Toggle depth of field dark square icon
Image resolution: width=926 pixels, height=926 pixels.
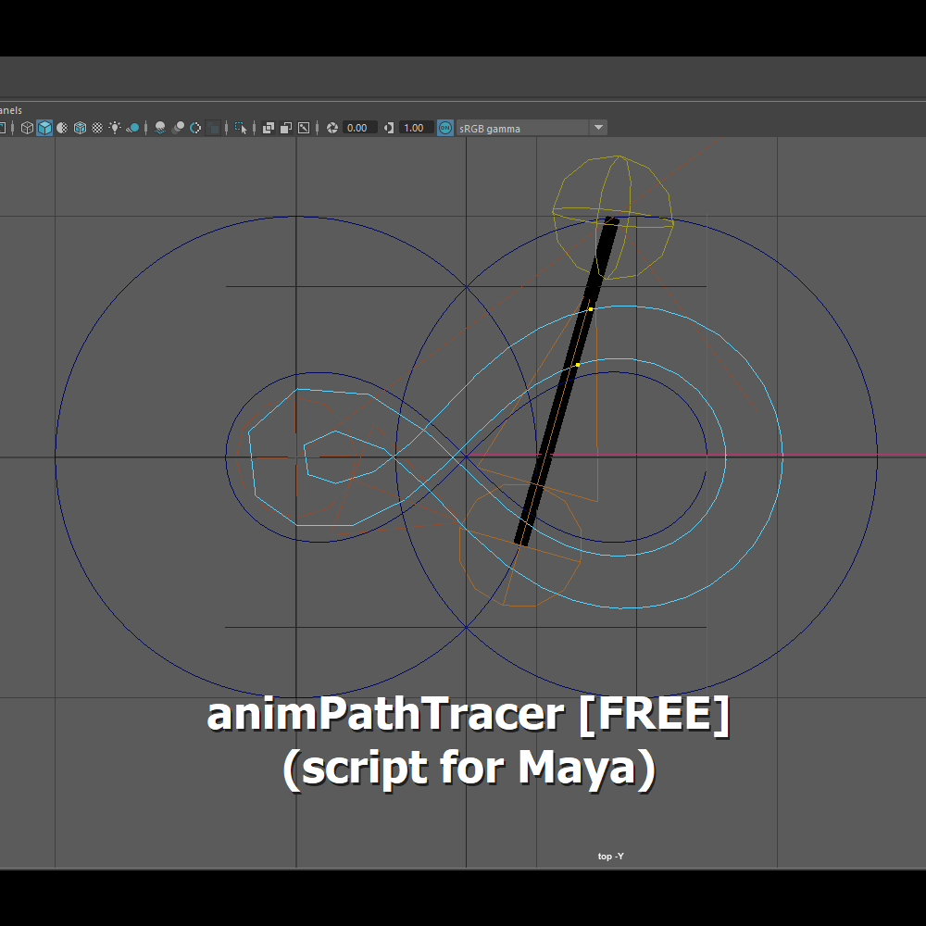click(213, 128)
